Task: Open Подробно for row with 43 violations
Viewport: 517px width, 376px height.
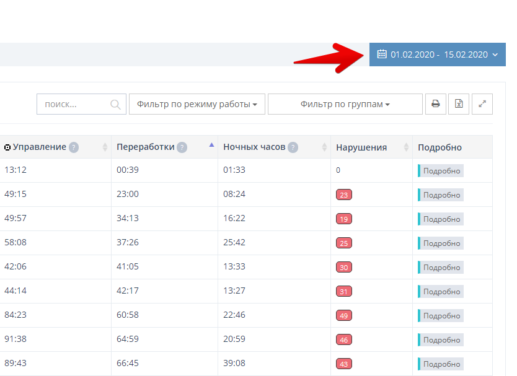Action: coord(441,364)
